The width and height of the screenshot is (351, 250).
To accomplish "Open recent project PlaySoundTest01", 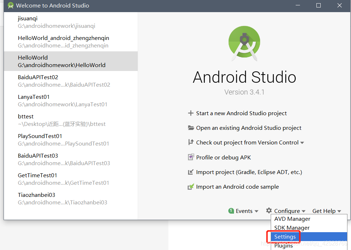I will coord(71,140).
